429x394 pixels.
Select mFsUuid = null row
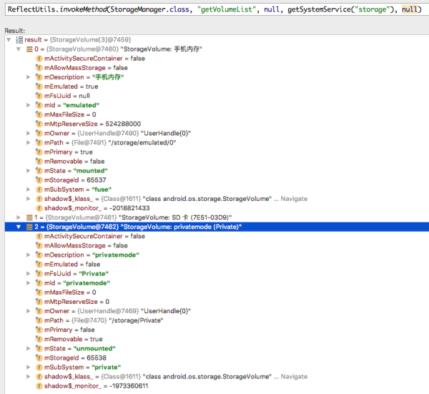(217, 96)
